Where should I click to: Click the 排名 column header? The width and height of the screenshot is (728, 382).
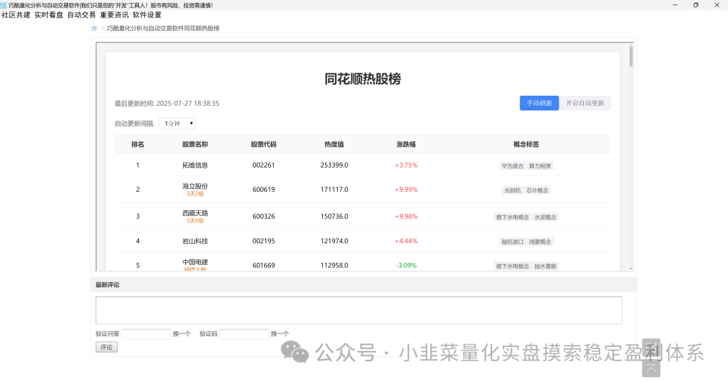(x=138, y=144)
